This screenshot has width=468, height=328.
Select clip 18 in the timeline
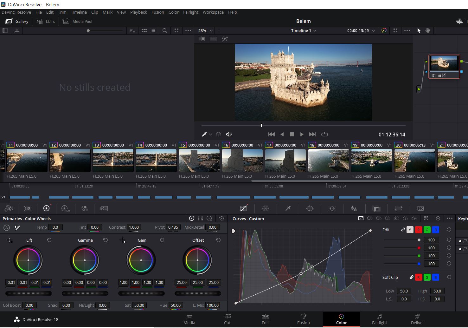click(x=328, y=161)
